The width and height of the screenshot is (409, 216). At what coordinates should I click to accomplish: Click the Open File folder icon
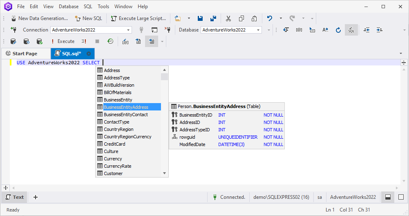(x=178, y=18)
